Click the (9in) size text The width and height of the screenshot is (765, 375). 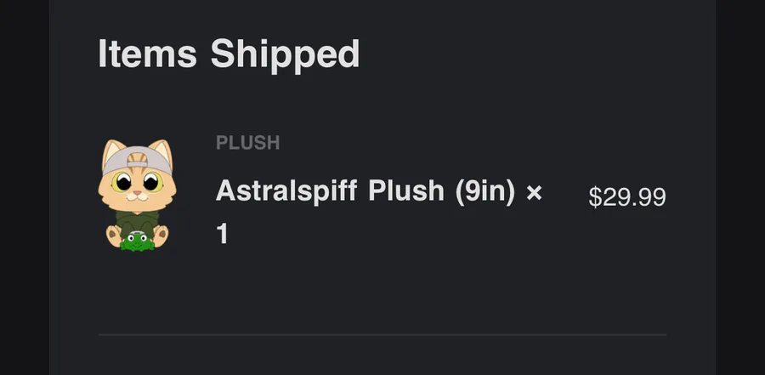tap(485, 191)
